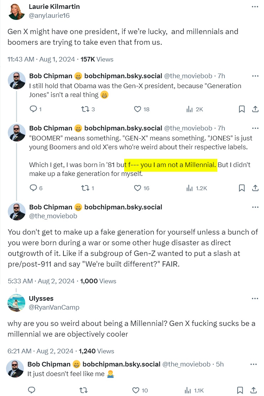
Task: Like the reply with 10 likes
Action: tap(136, 390)
